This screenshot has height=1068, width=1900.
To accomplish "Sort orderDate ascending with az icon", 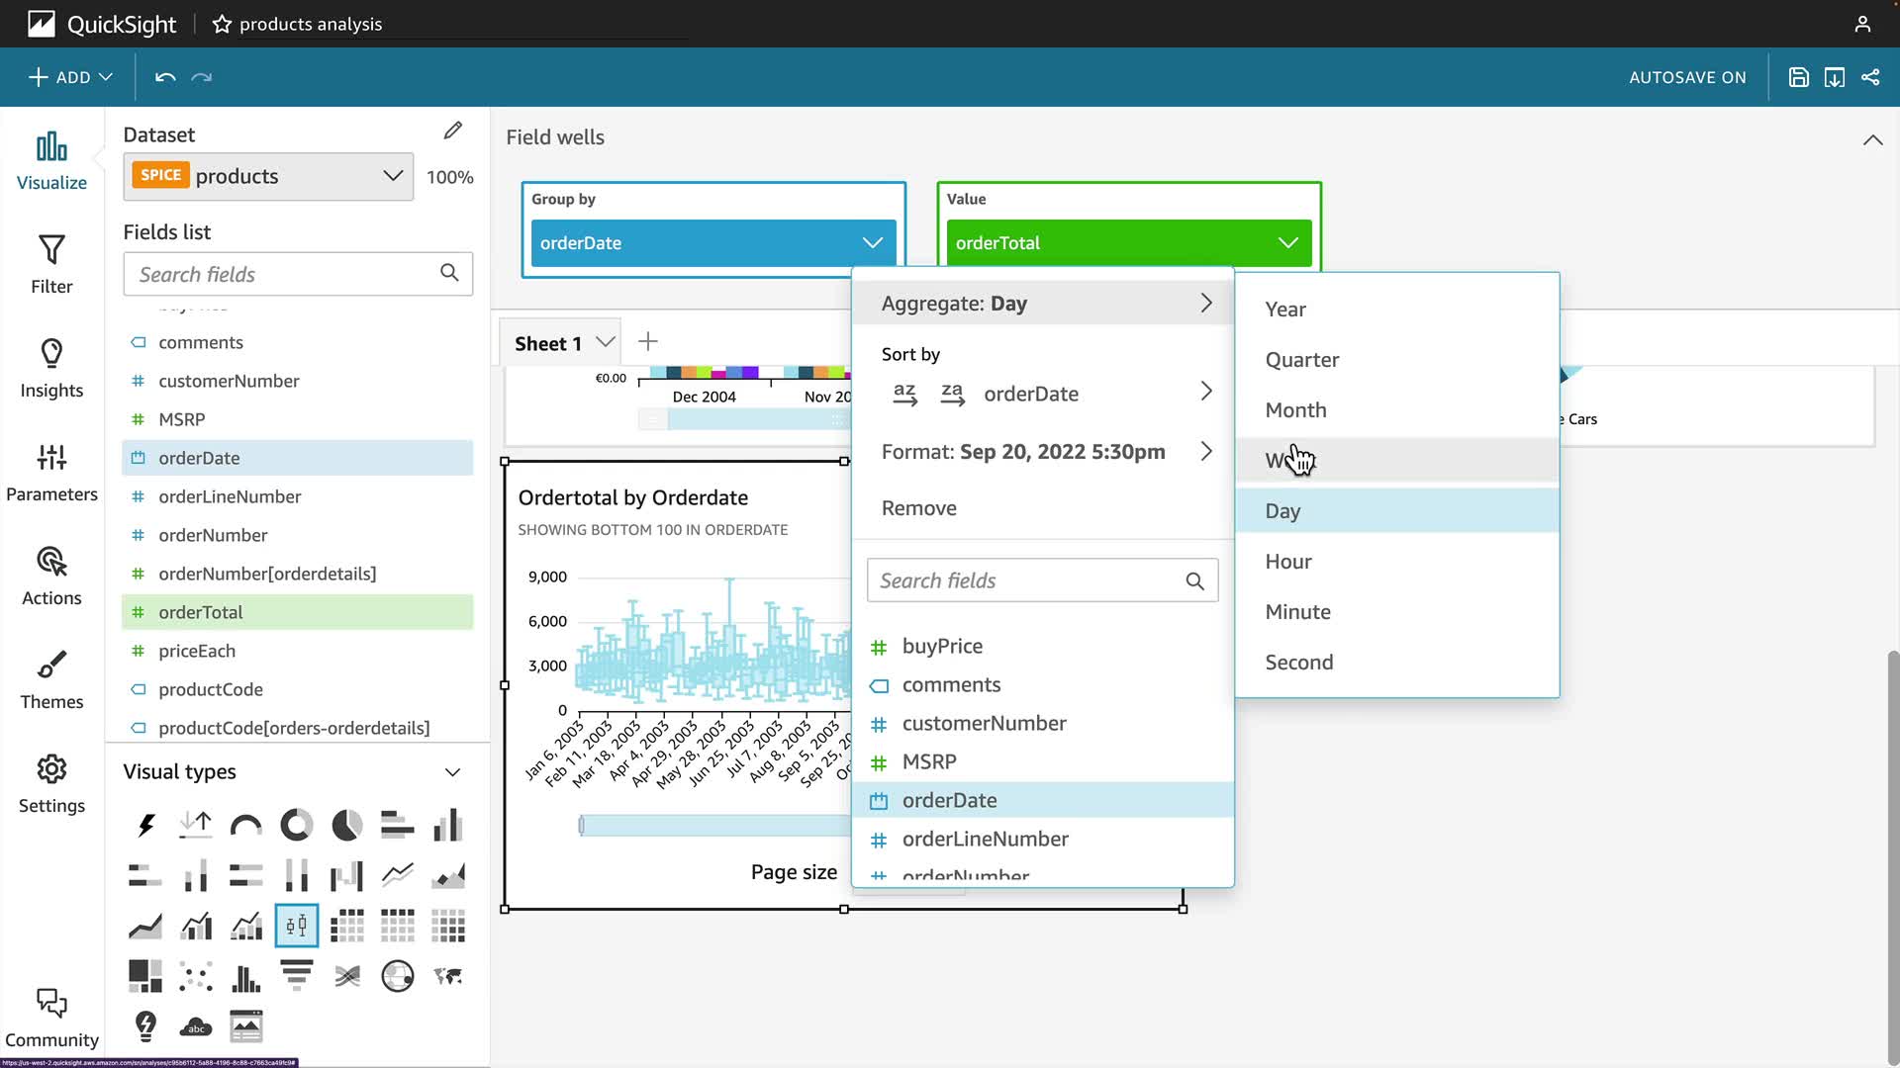I will click(904, 394).
